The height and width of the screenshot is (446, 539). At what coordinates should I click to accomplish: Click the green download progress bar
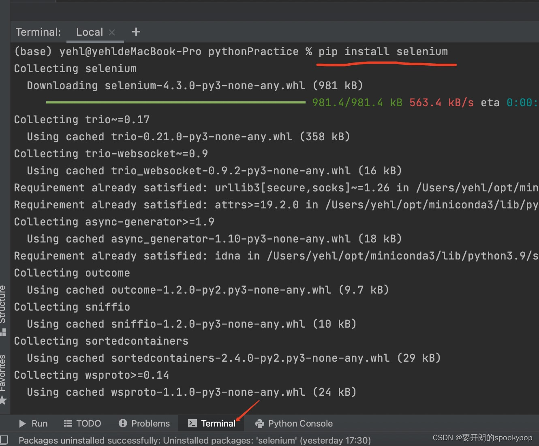click(176, 103)
